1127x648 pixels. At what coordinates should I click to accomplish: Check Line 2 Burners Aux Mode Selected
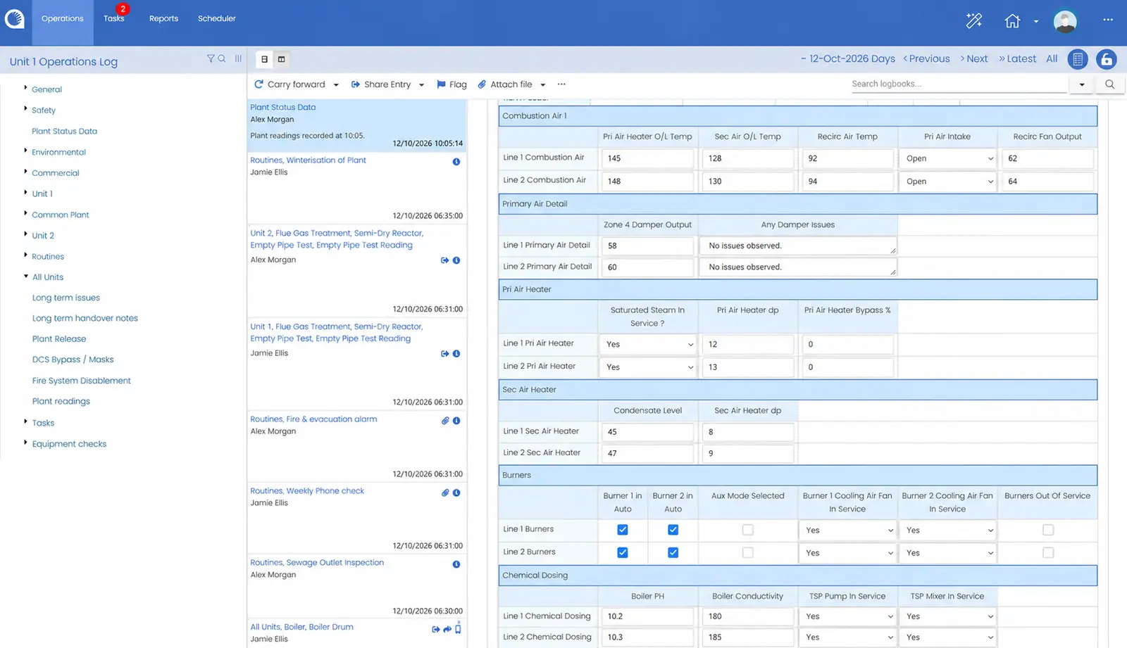(747, 552)
